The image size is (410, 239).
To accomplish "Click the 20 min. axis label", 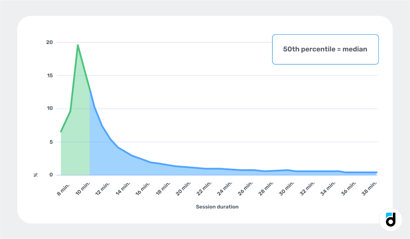I will (183, 189).
